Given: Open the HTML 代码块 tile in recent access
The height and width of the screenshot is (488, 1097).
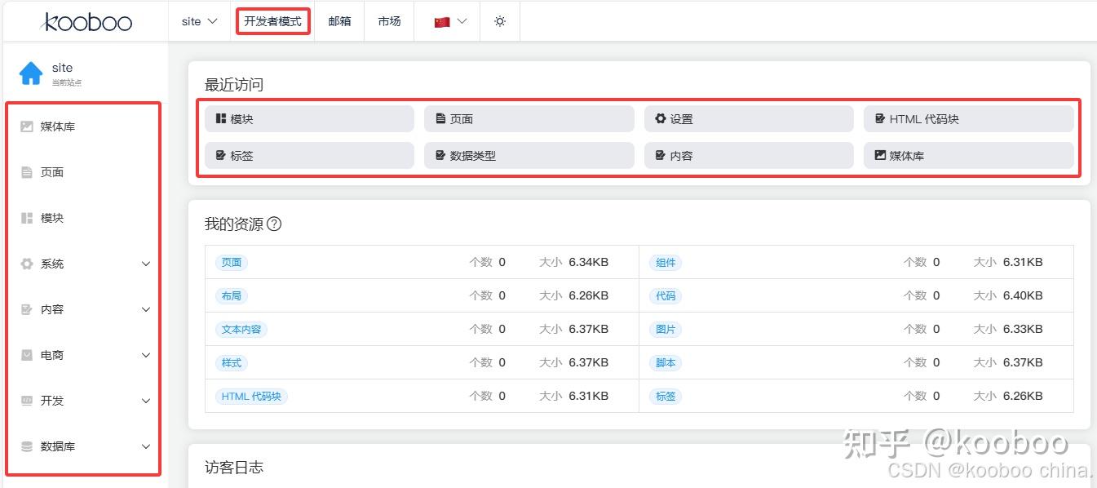Looking at the screenshot, I should pos(967,118).
